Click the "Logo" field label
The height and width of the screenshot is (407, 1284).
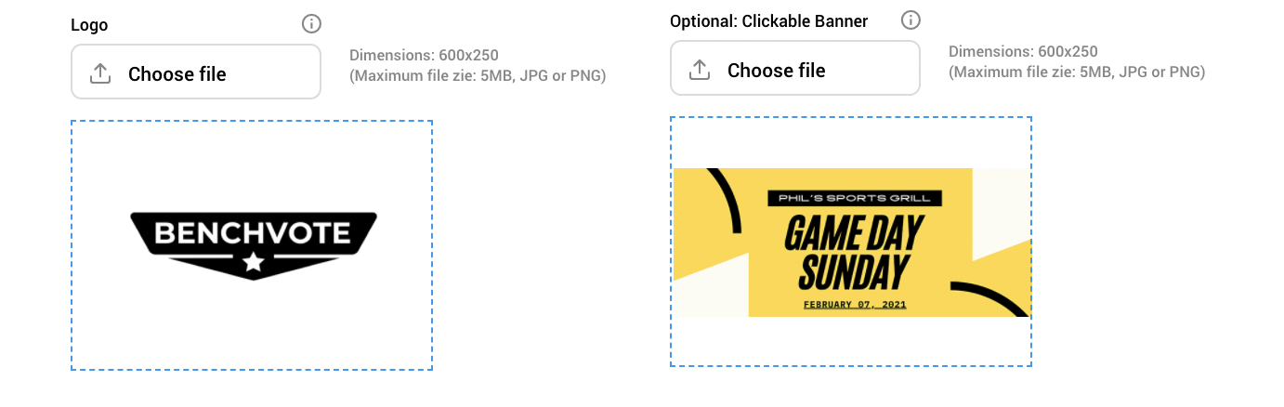[89, 25]
